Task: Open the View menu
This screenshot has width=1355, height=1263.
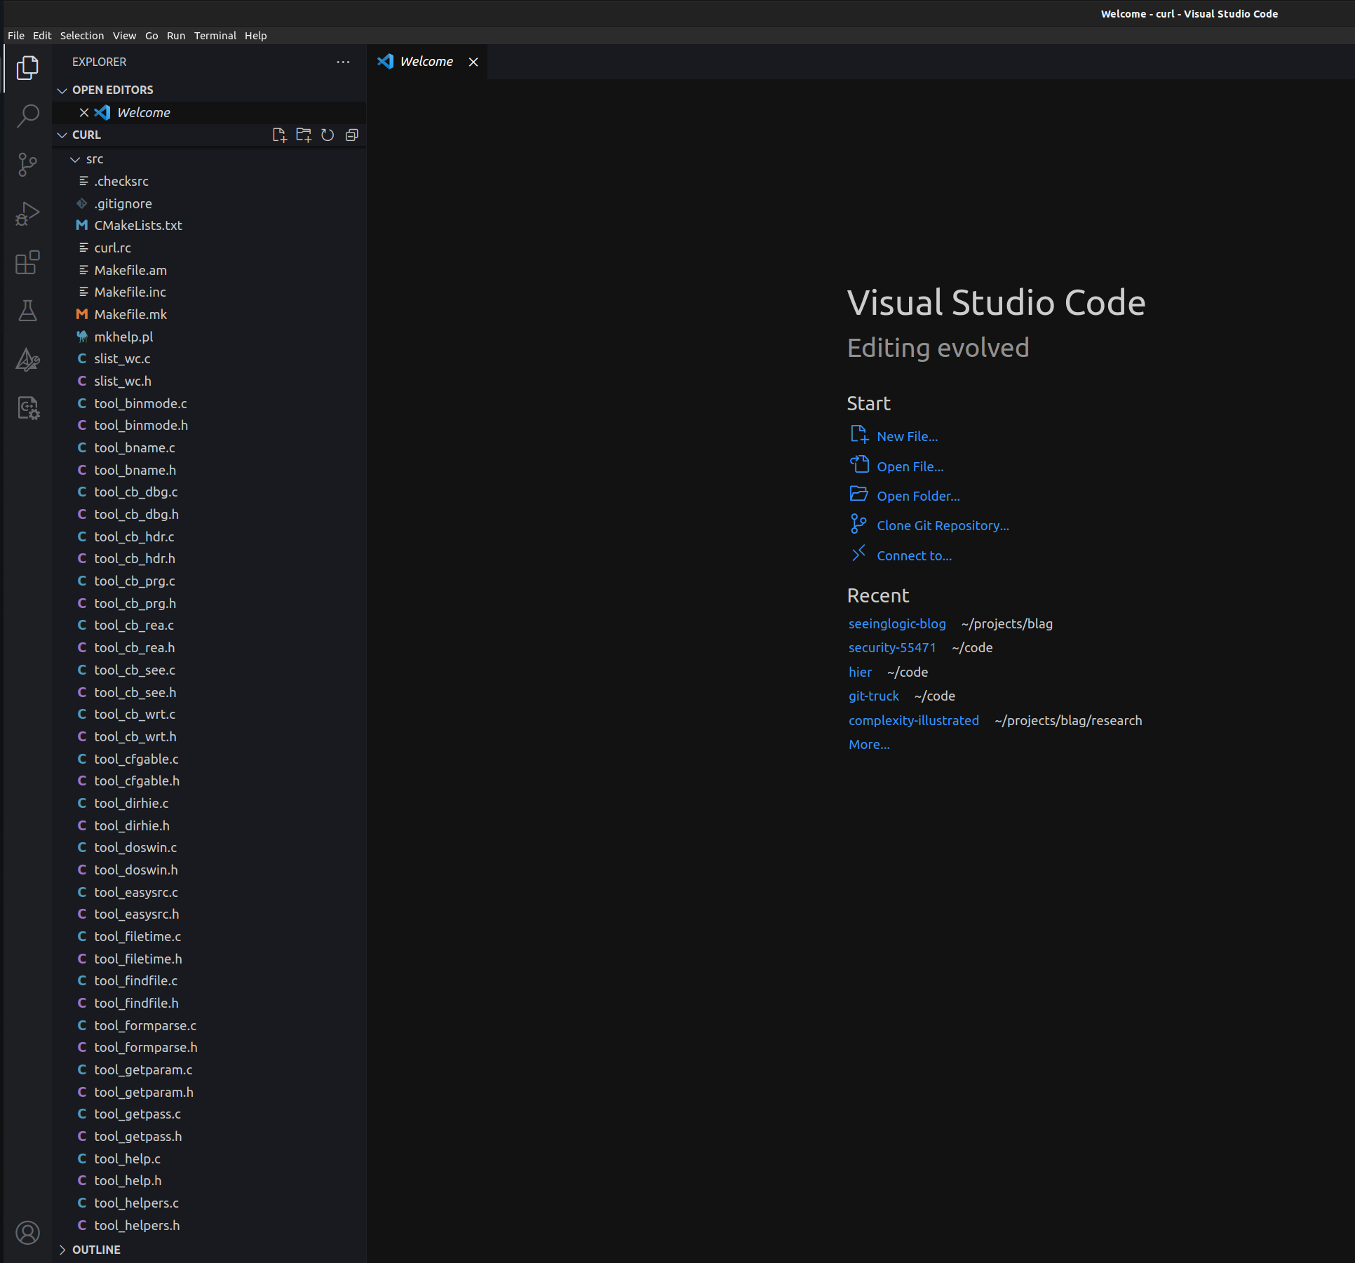Action: 125,35
